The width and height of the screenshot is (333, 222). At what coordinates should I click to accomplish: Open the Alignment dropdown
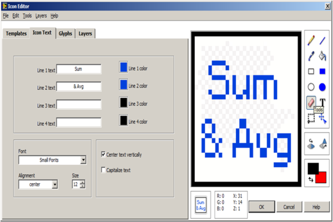(55, 184)
